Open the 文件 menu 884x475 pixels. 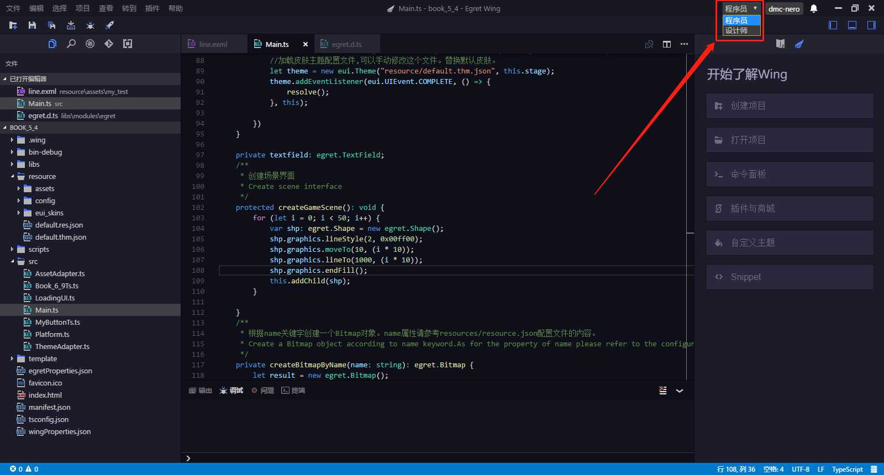point(13,8)
